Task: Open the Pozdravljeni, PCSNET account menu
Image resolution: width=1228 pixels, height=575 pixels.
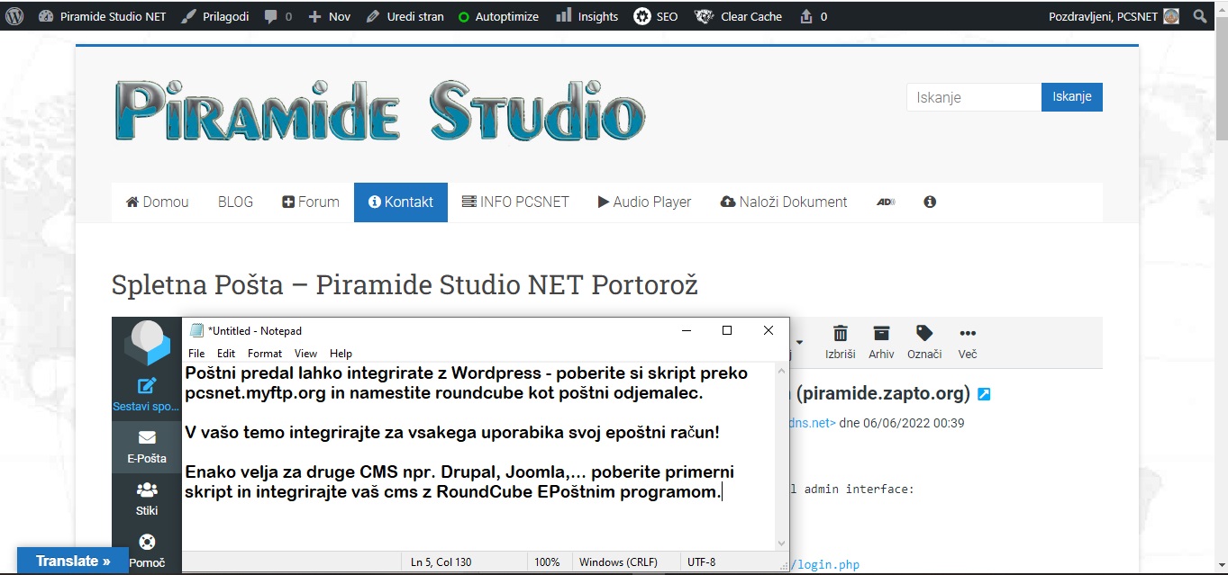Action: 1114,16
